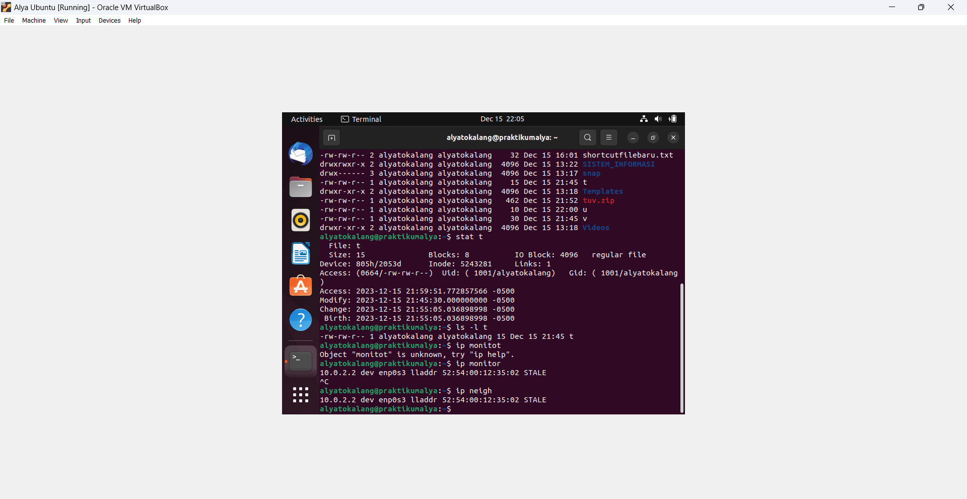This screenshot has height=499, width=967.
Task: Click the terminal vertical scrollbar
Action: (x=682, y=348)
